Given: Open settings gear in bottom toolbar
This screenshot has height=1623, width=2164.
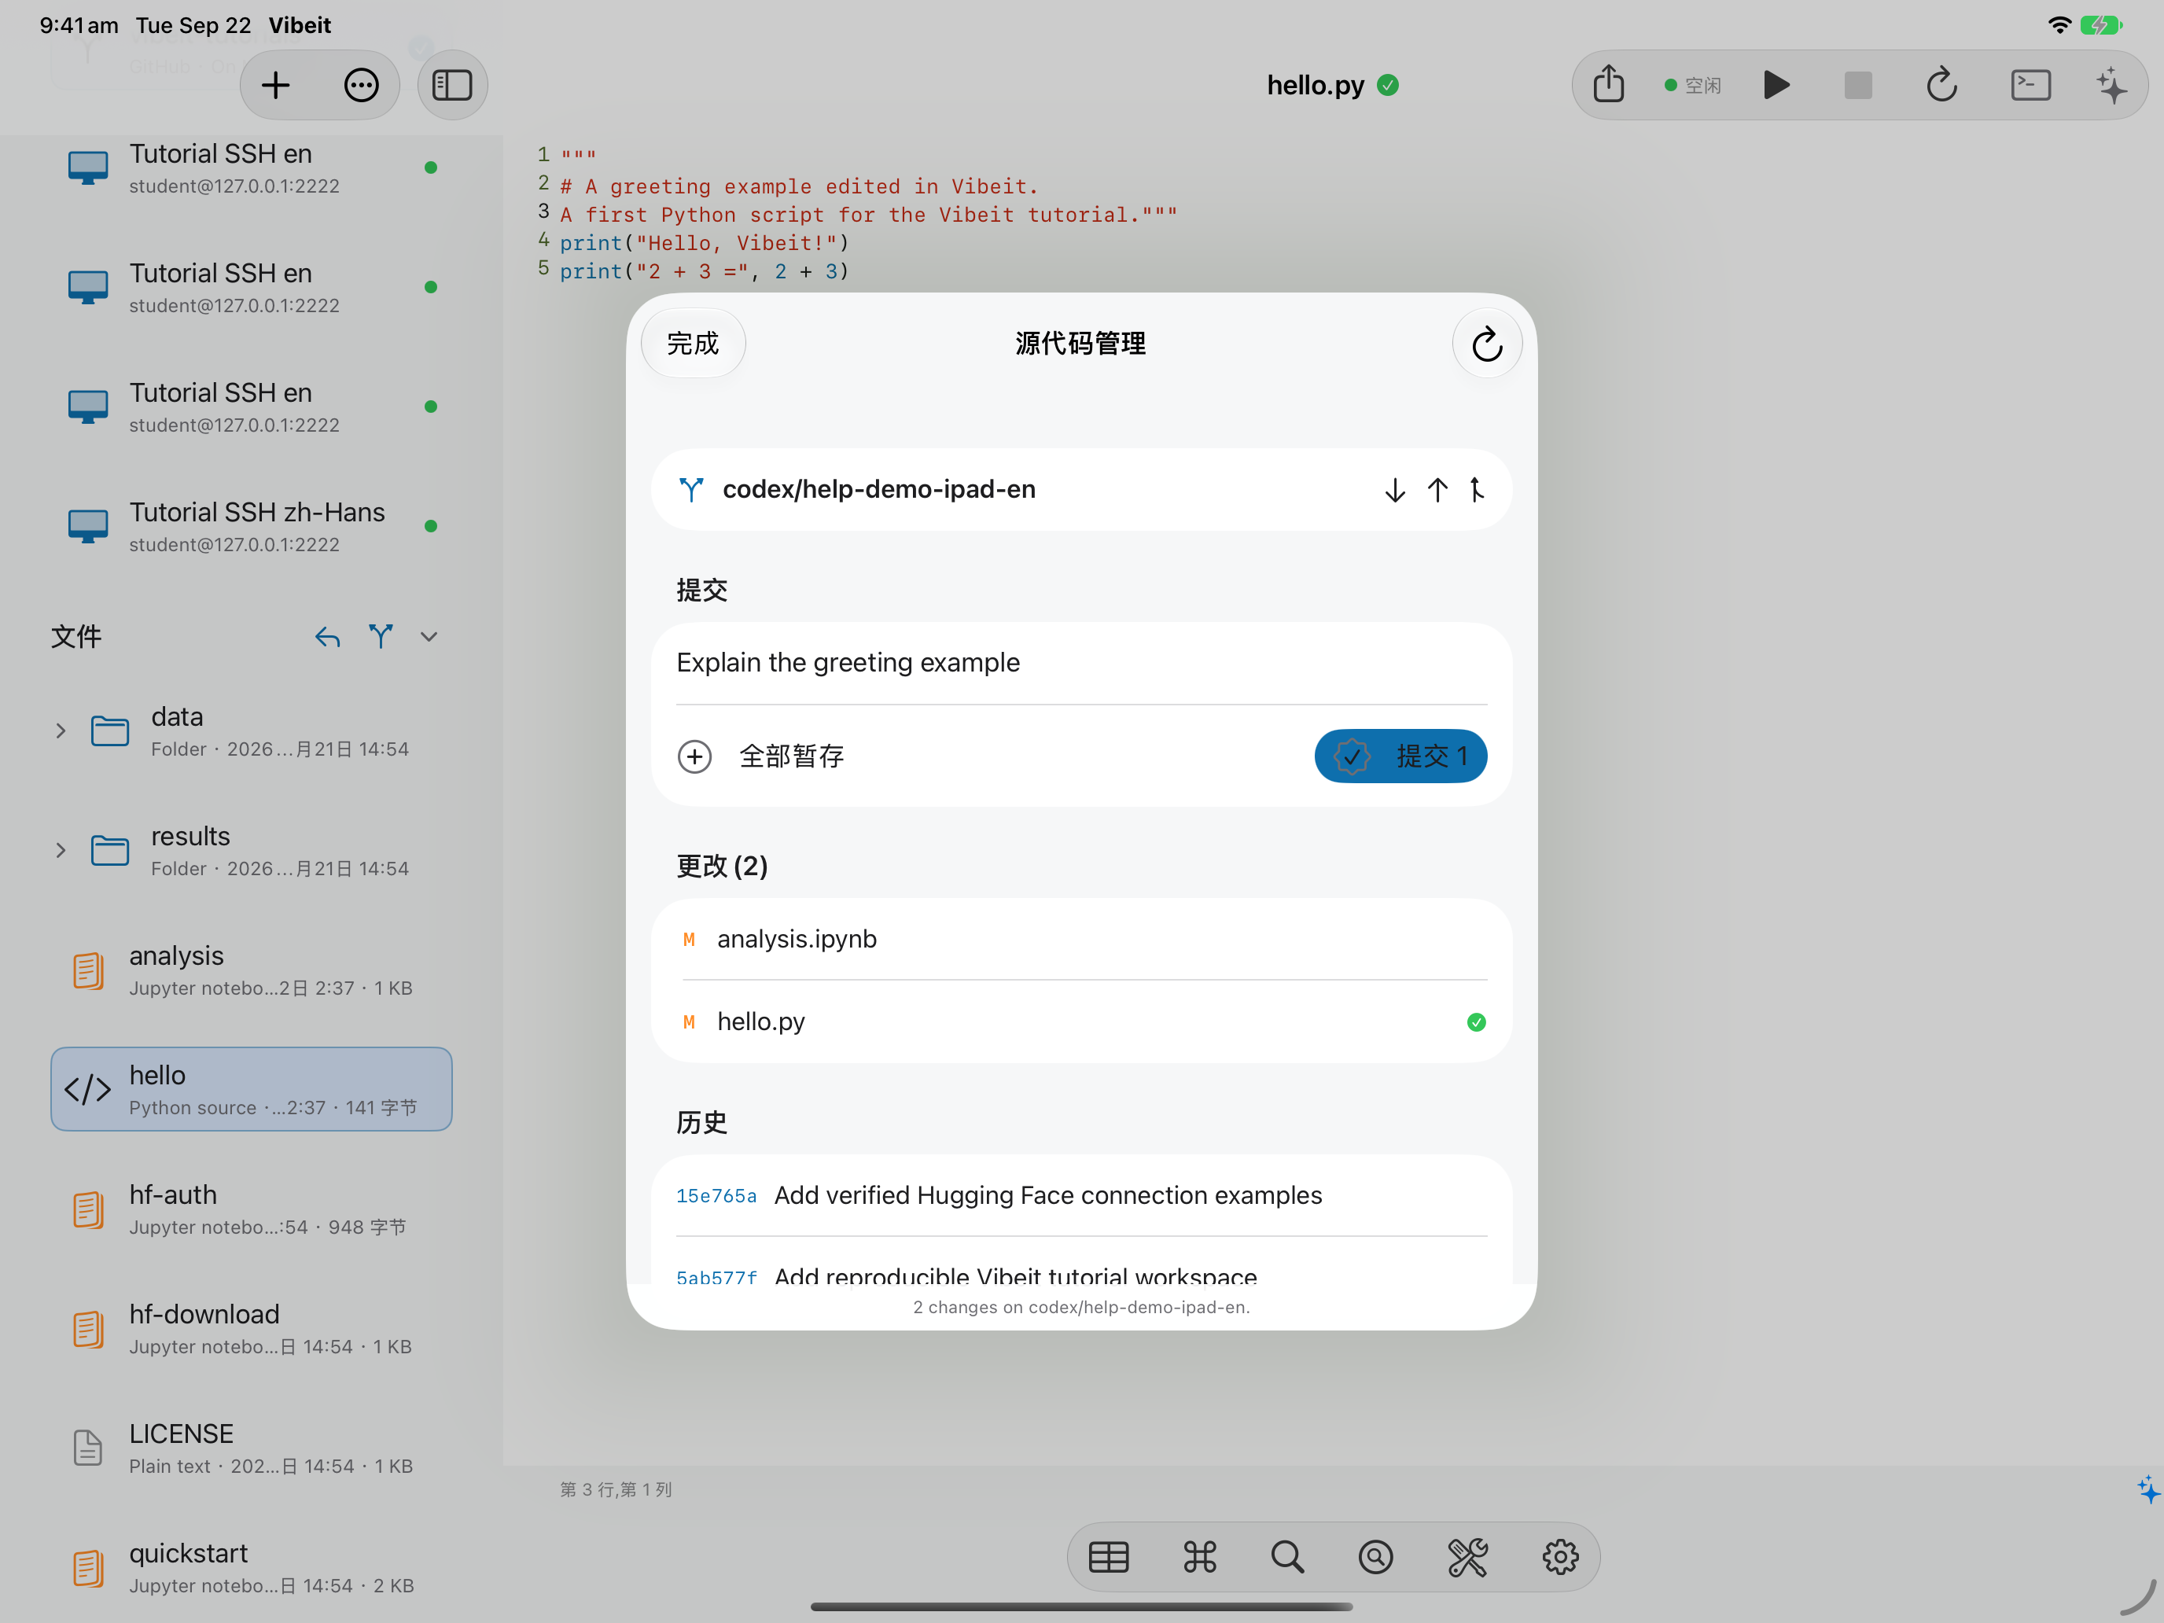Looking at the screenshot, I should click(1560, 1556).
